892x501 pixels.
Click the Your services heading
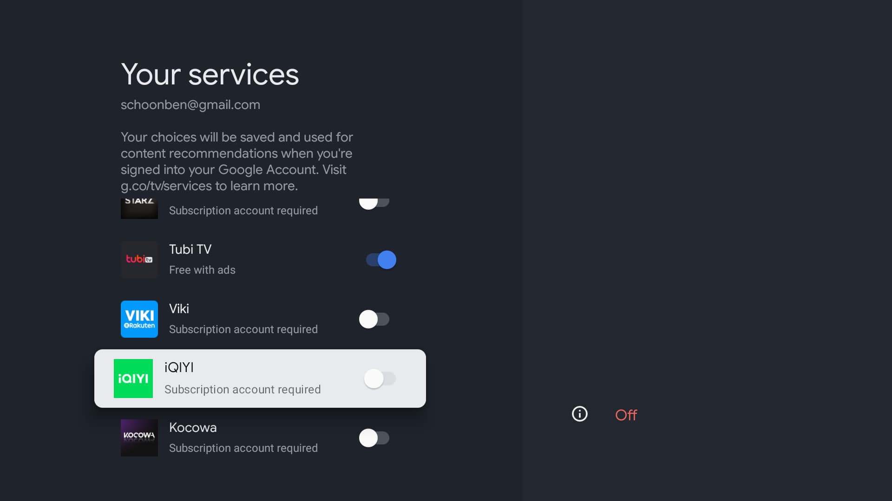tap(210, 74)
